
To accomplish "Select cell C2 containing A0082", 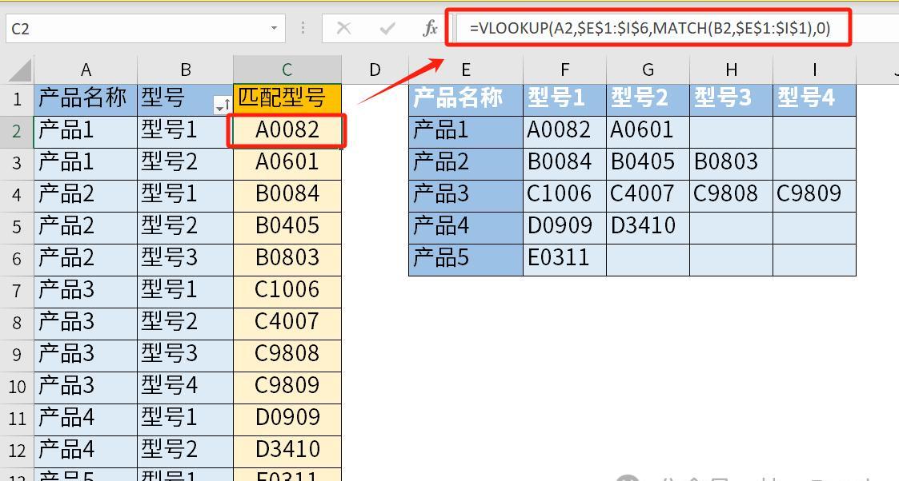I will coord(287,131).
